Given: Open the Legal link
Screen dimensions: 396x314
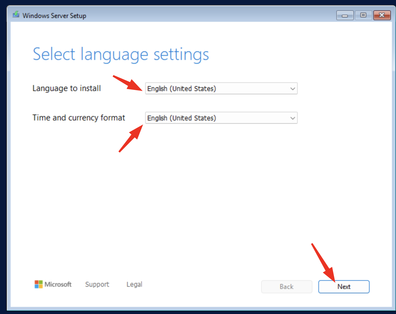Looking at the screenshot, I should tap(134, 284).
